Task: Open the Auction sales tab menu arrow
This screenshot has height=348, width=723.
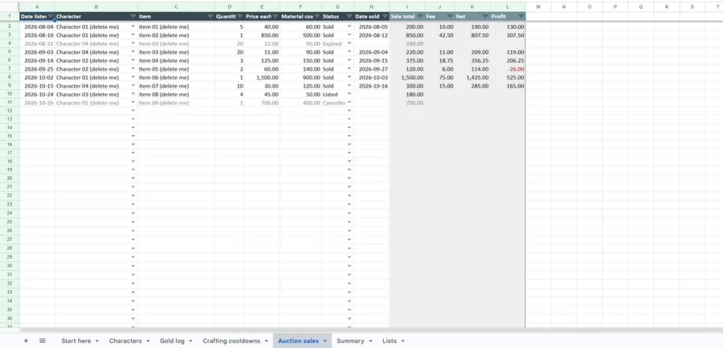Action: [325, 341]
